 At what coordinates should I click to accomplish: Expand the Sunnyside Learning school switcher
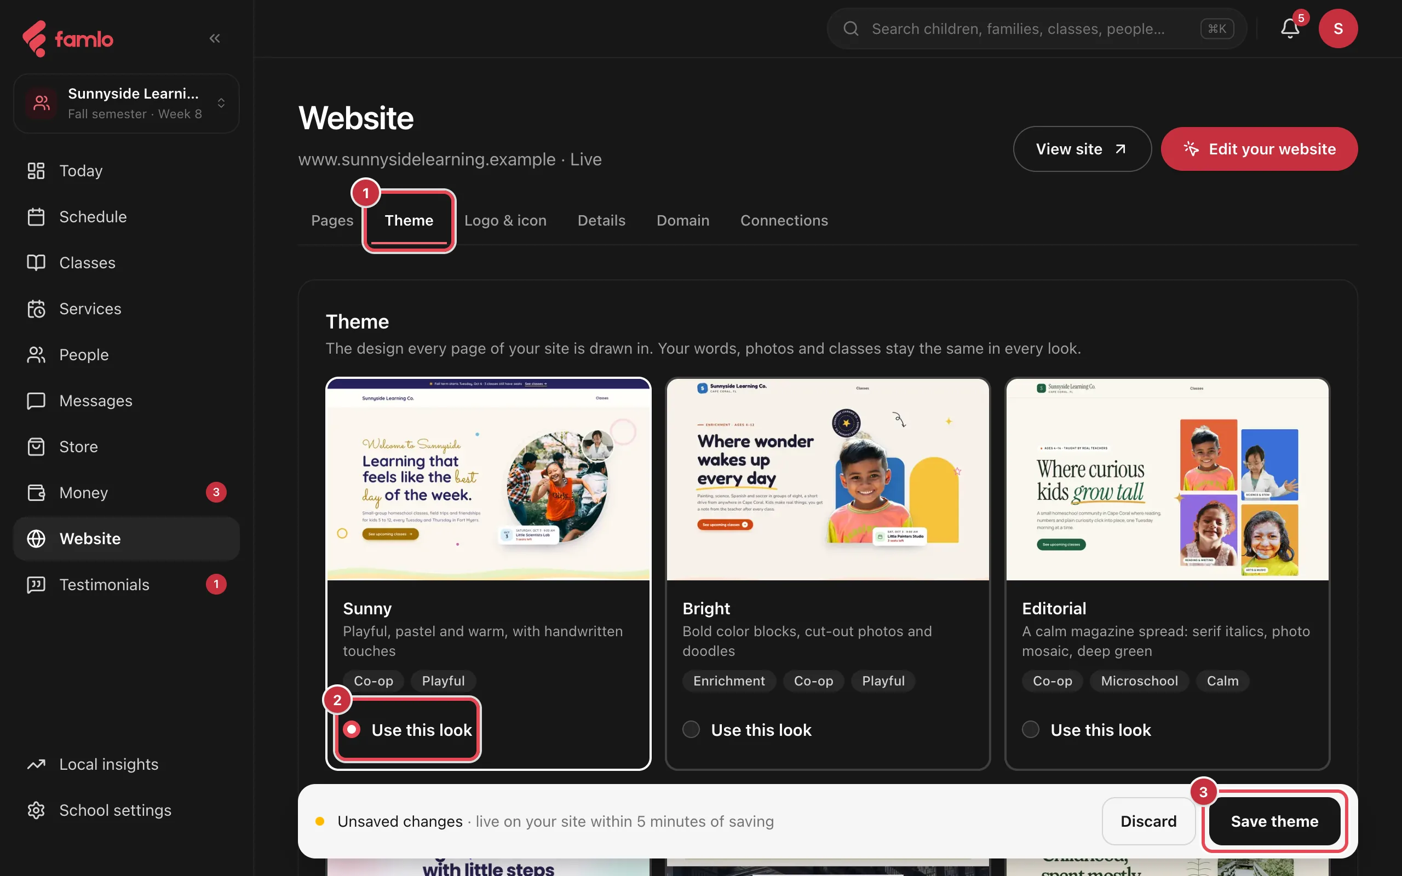pos(127,103)
